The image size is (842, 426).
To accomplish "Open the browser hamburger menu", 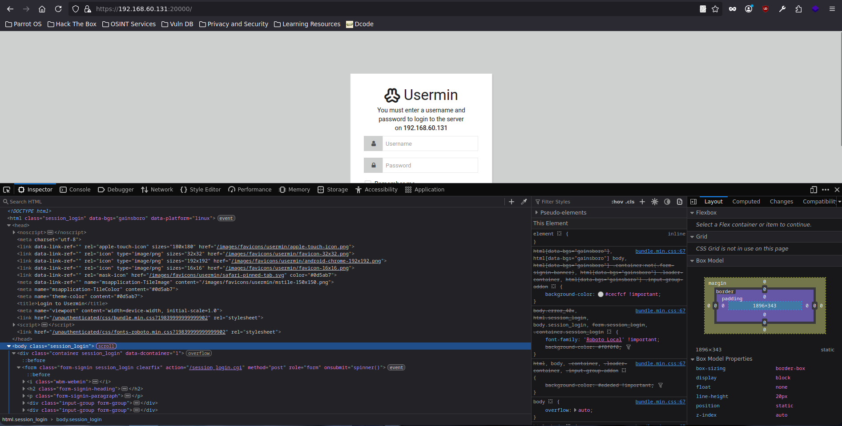I will pyautogui.click(x=832, y=9).
